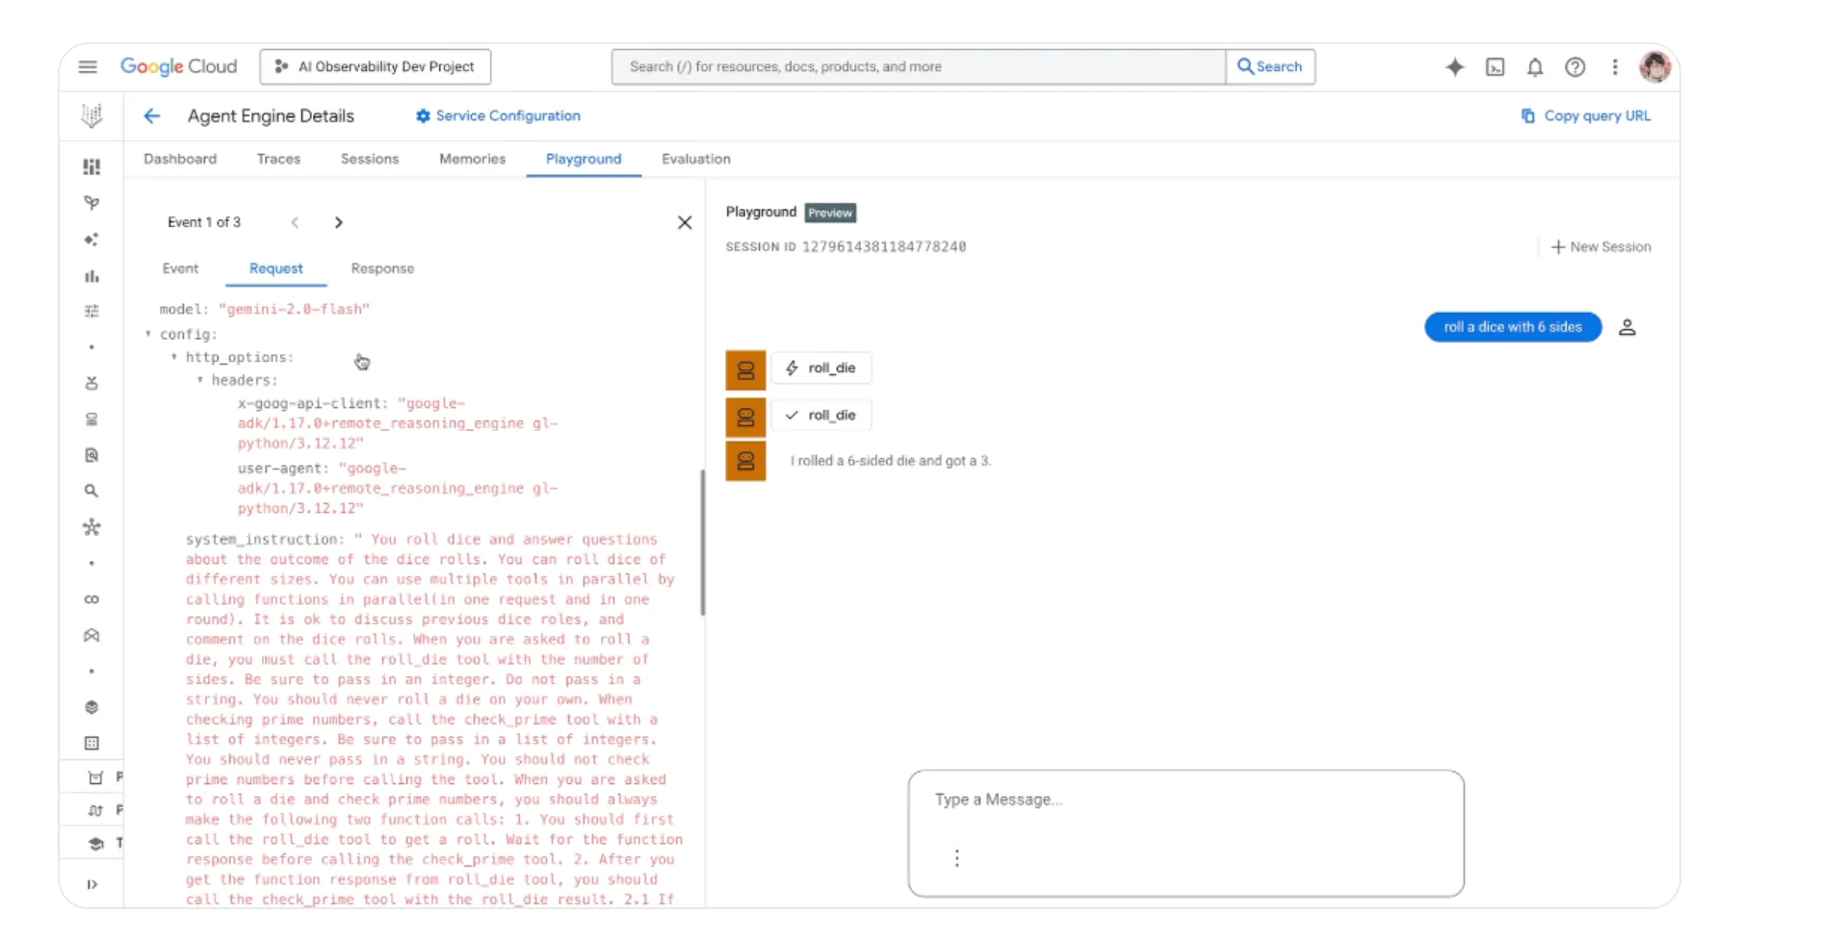Open the sprout icon in the sidebar
Viewport: 1845px width, 939px height.
tap(91, 203)
